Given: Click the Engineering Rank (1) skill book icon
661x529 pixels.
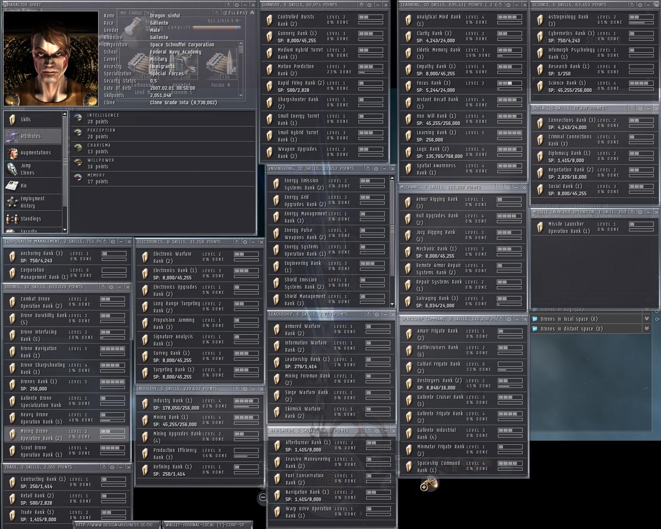Looking at the screenshot, I should 276,267.
